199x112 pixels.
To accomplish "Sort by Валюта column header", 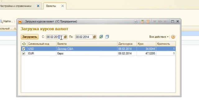I will pos(87,44).
